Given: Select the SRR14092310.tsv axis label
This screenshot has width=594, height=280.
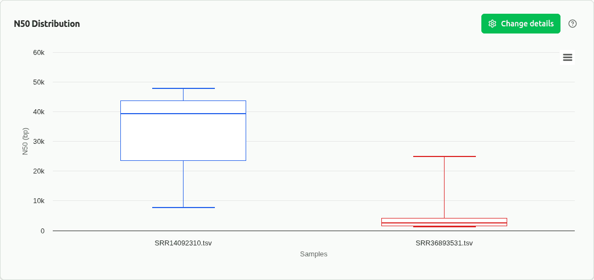Looking at the screenshot, I should tap(183, 243).
